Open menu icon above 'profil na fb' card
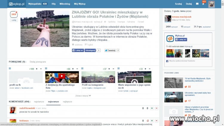 click(10, 68)
